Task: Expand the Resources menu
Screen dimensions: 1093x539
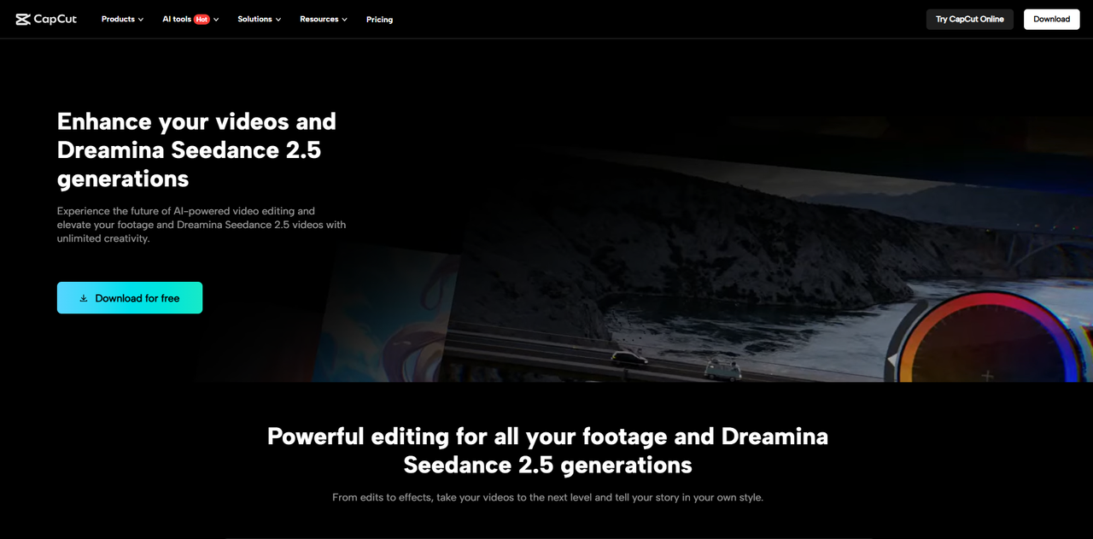Action: coord(324,19)
